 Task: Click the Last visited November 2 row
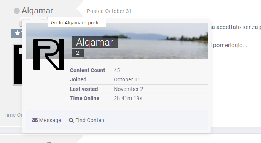[x=139, y=89]
